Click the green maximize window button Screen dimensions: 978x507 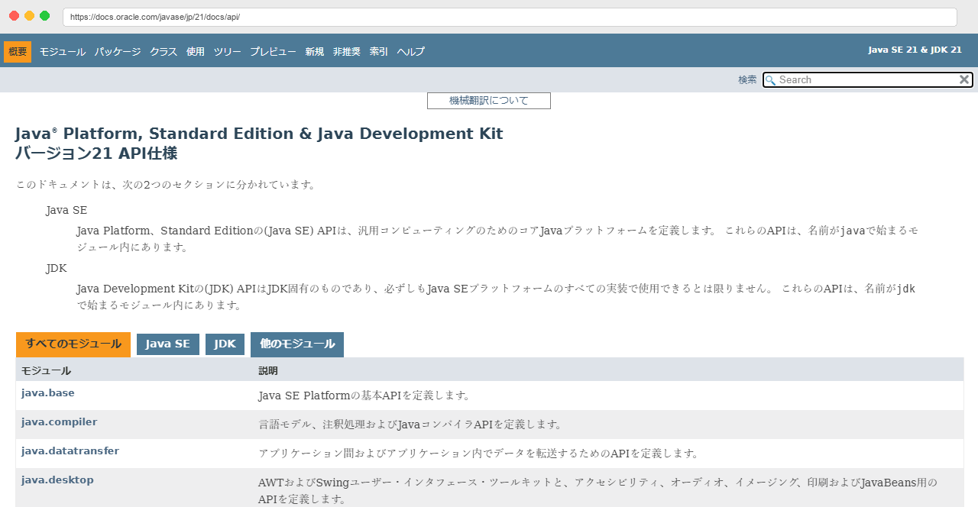(44, 16)
